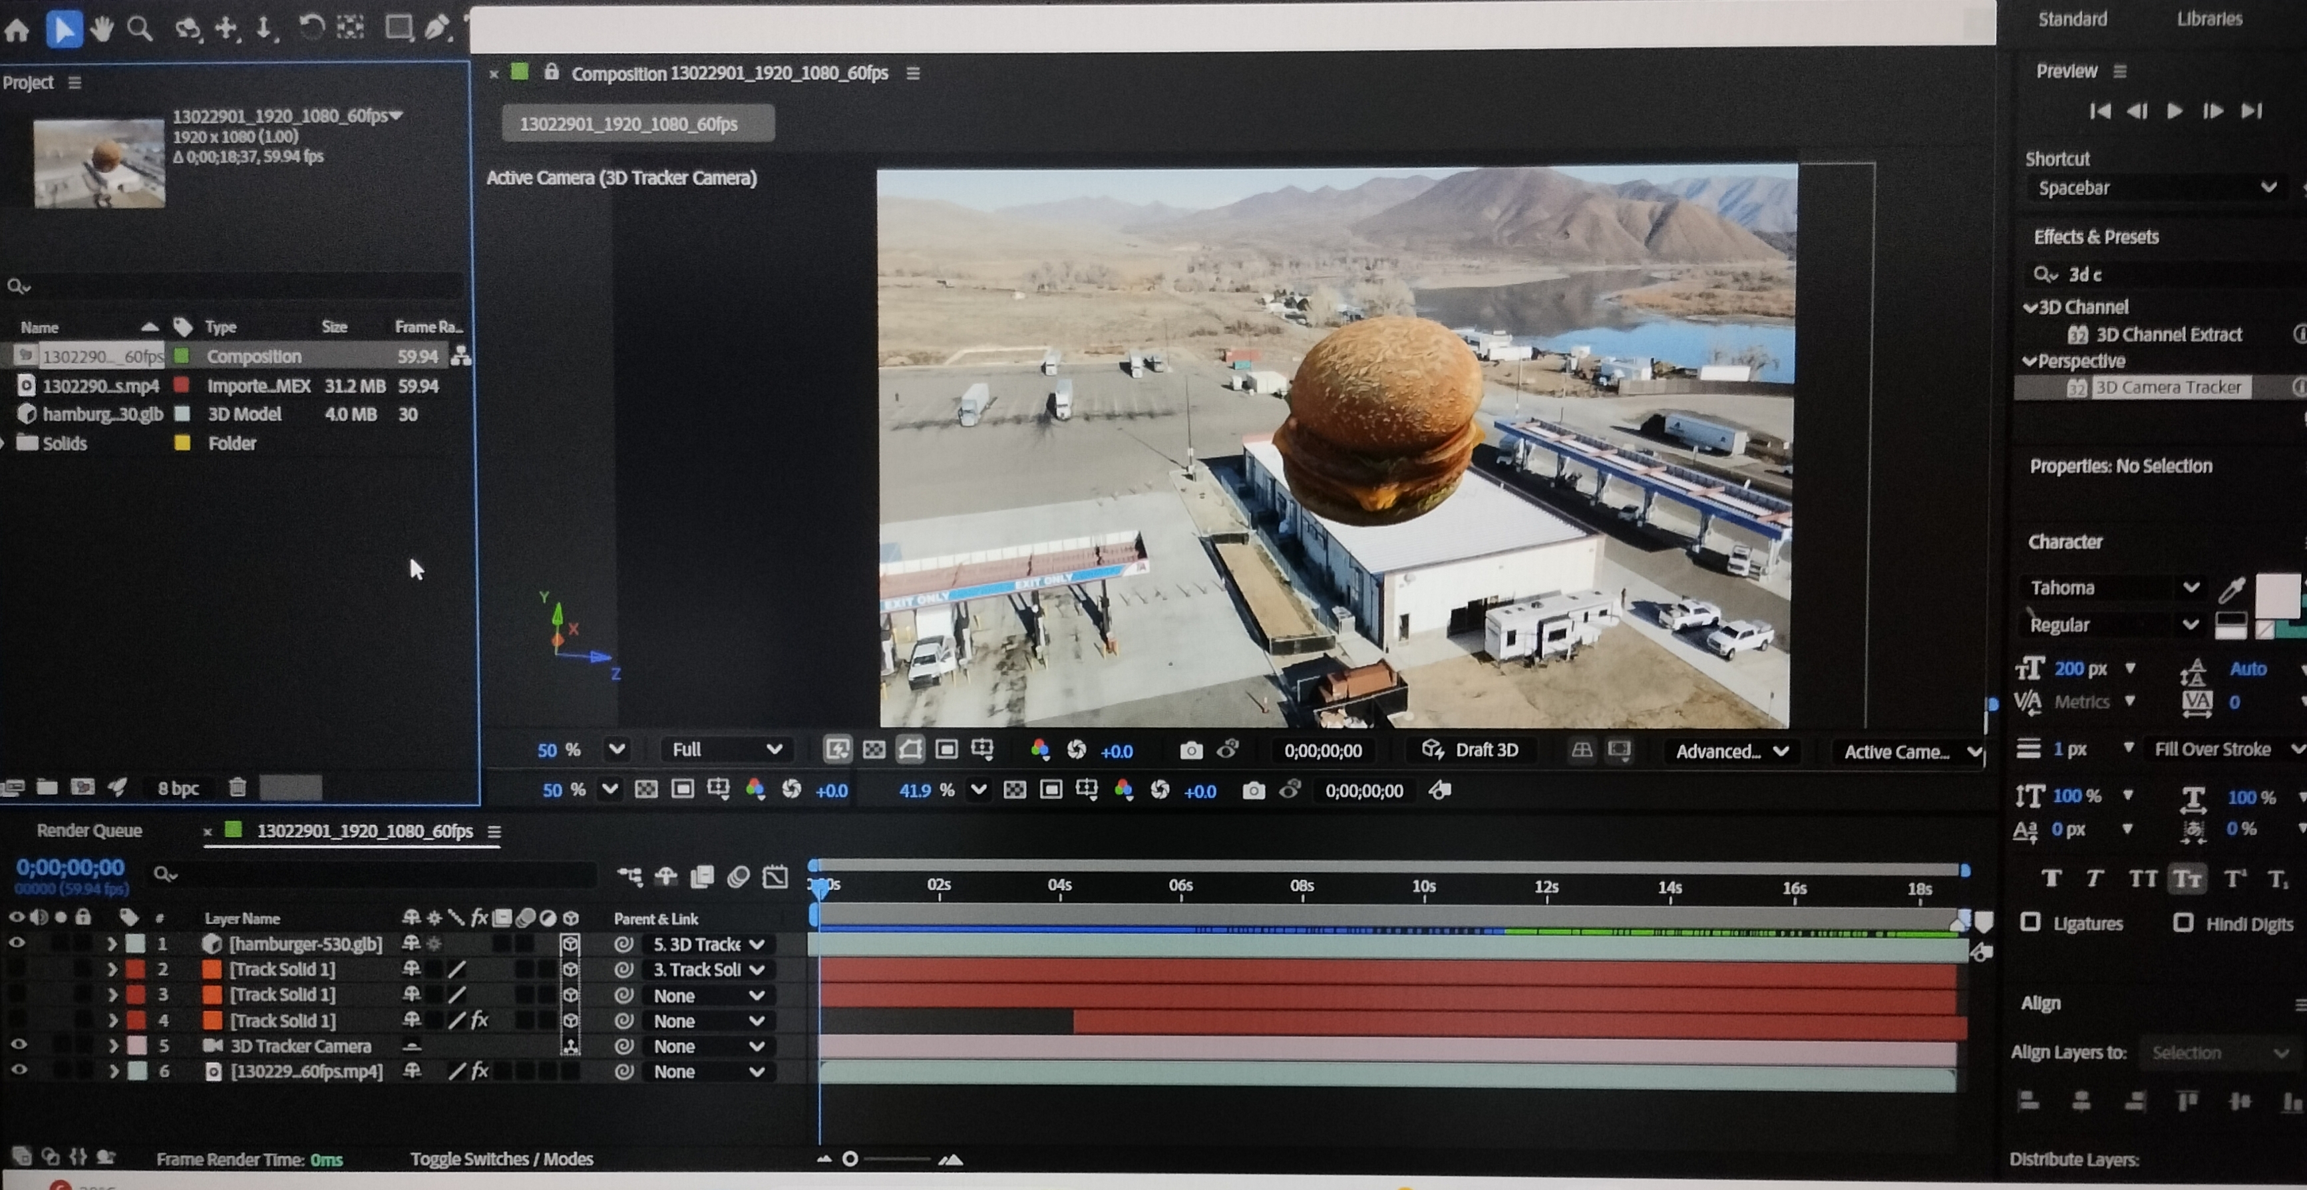This screenshot has height=1190, width=2307.
Task: Click the Home icon in the toolbar
Action: point(17,31)
